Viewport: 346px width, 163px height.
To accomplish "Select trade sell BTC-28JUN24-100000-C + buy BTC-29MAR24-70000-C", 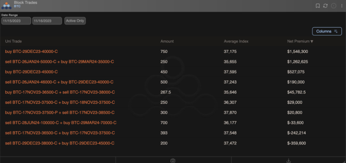I will pos(61,123).
